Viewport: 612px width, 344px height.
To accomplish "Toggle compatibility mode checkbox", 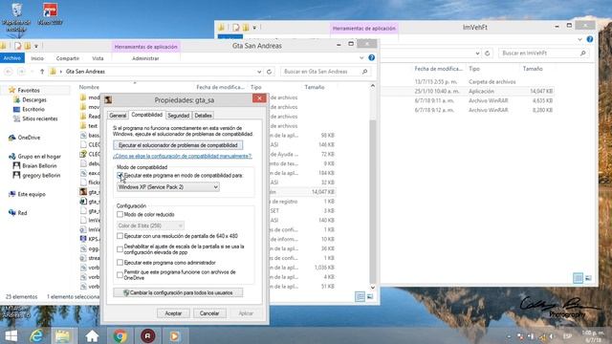I will tap(120, 176).
